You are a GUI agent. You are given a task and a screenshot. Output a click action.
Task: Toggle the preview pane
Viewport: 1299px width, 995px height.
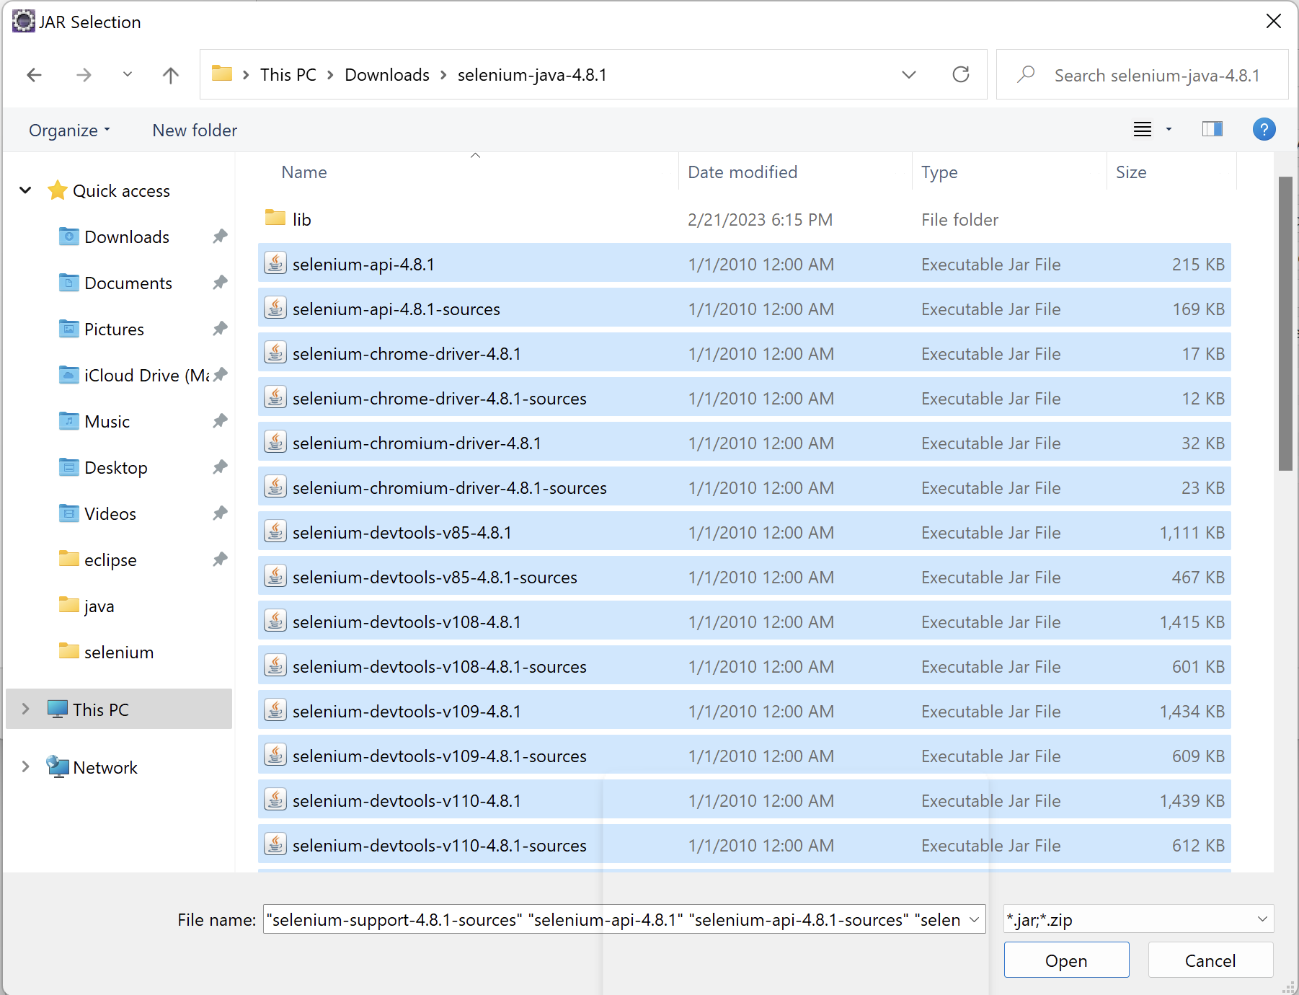point(1212,129)
